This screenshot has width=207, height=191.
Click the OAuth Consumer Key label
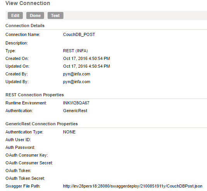27,155
